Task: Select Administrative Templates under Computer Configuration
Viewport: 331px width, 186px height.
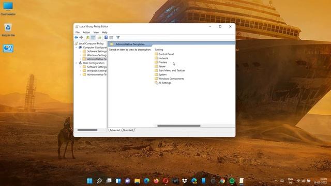Action: click(97, 59)
